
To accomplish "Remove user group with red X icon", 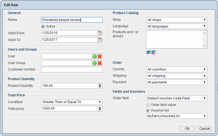I will 99,63.
